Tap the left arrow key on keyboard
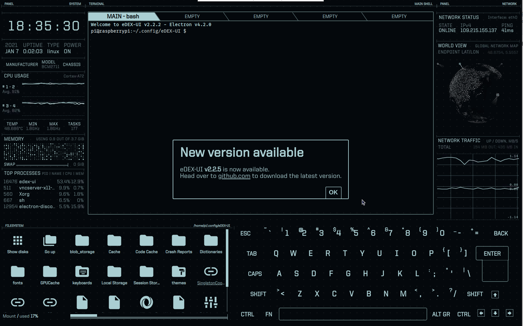The height and width of the screenshot is (326, 523). point(481,313)
